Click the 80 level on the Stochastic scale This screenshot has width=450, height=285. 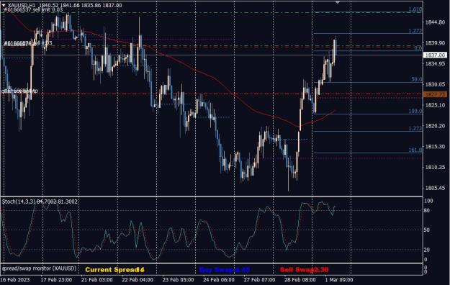pos(427,210)
